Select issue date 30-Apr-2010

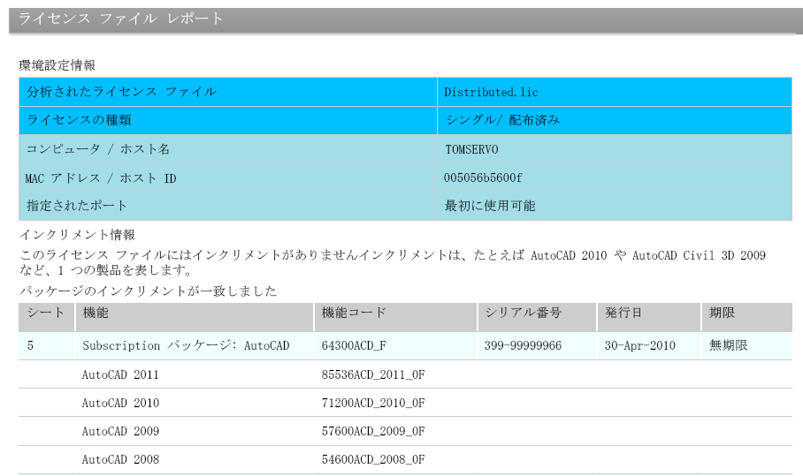point(640,345)
